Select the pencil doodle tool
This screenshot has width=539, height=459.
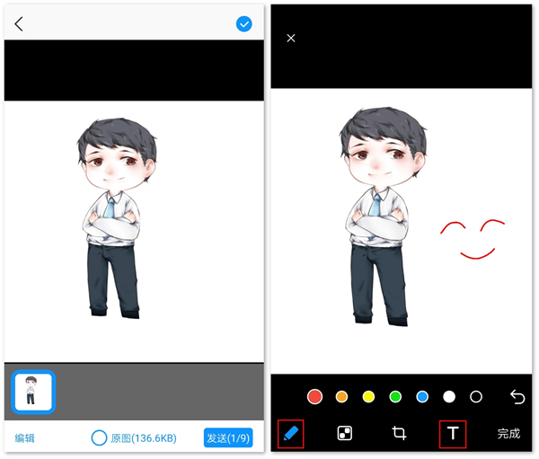pyautogui.click(x=291, y=434)
